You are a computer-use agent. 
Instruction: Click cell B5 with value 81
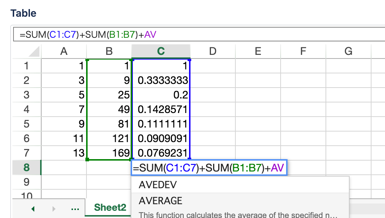click(x=109, y=124)
